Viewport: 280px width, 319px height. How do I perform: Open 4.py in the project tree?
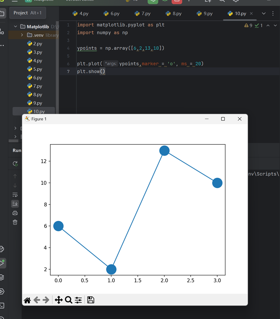click(35, 60)
